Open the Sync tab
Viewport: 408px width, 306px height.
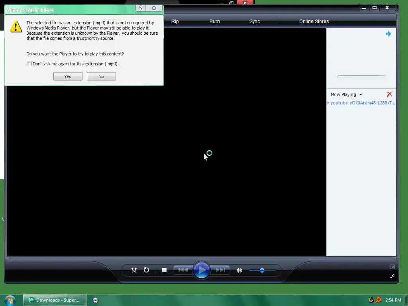tap(255, 22)
